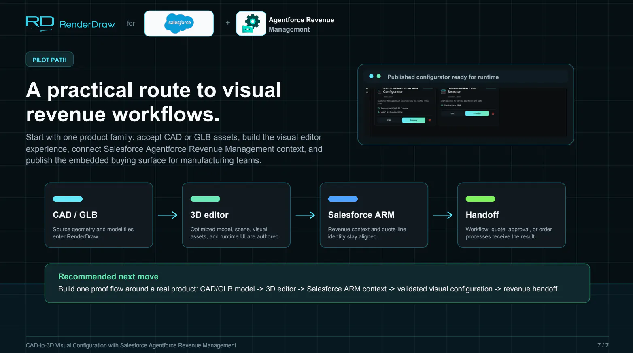Click the lime bar on Handoff card
The image size is (633, 353).
[x=480, y=199]
